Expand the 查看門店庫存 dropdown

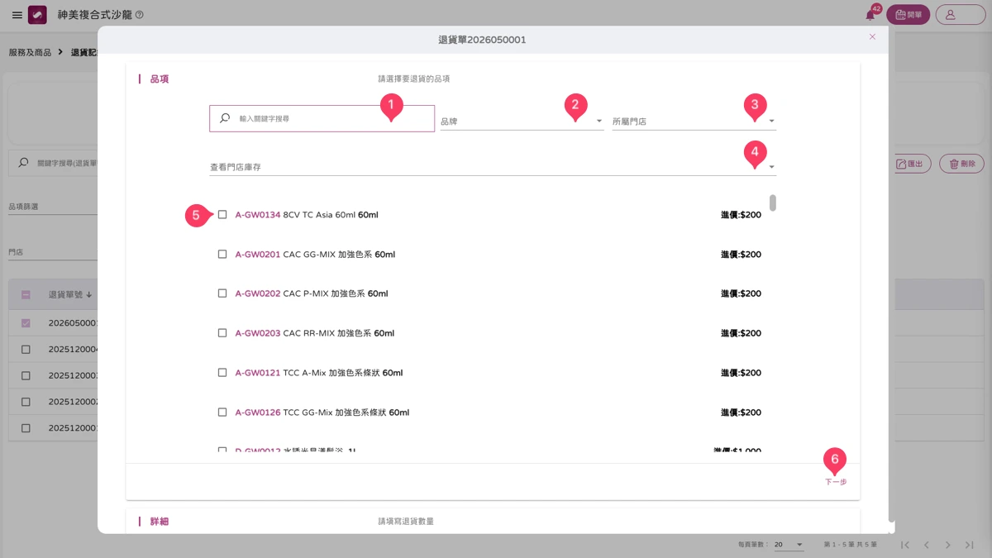click(493, 167)
